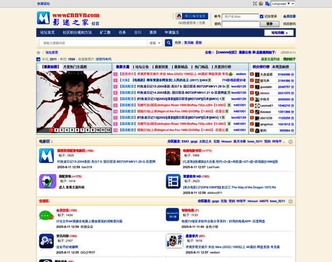
Task: Log in with the QQ penguin button
Action: pyautogui.click(x=192, y=16)
